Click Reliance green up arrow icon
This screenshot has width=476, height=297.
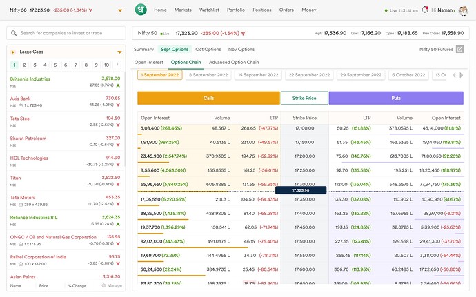pos(118,224)
